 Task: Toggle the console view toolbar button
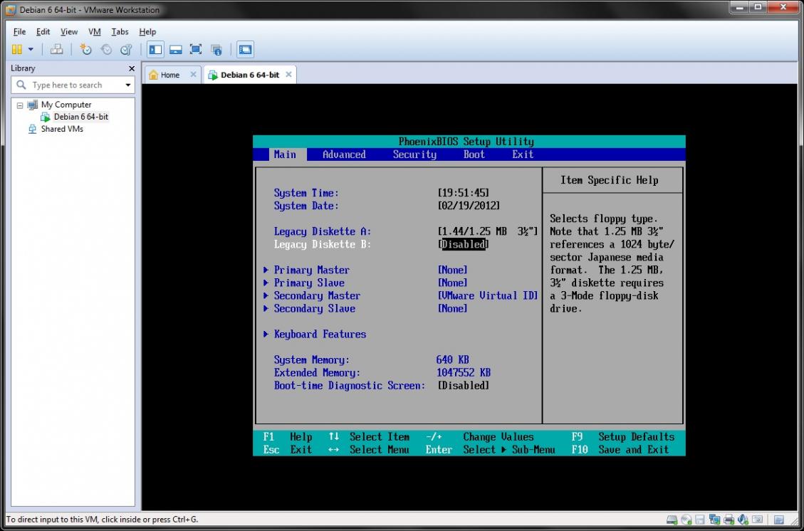pos(245,49)
